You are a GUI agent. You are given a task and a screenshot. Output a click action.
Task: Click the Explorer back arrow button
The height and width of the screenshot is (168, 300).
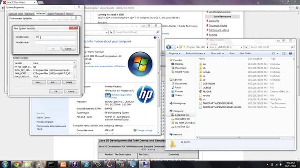[169, 47]
